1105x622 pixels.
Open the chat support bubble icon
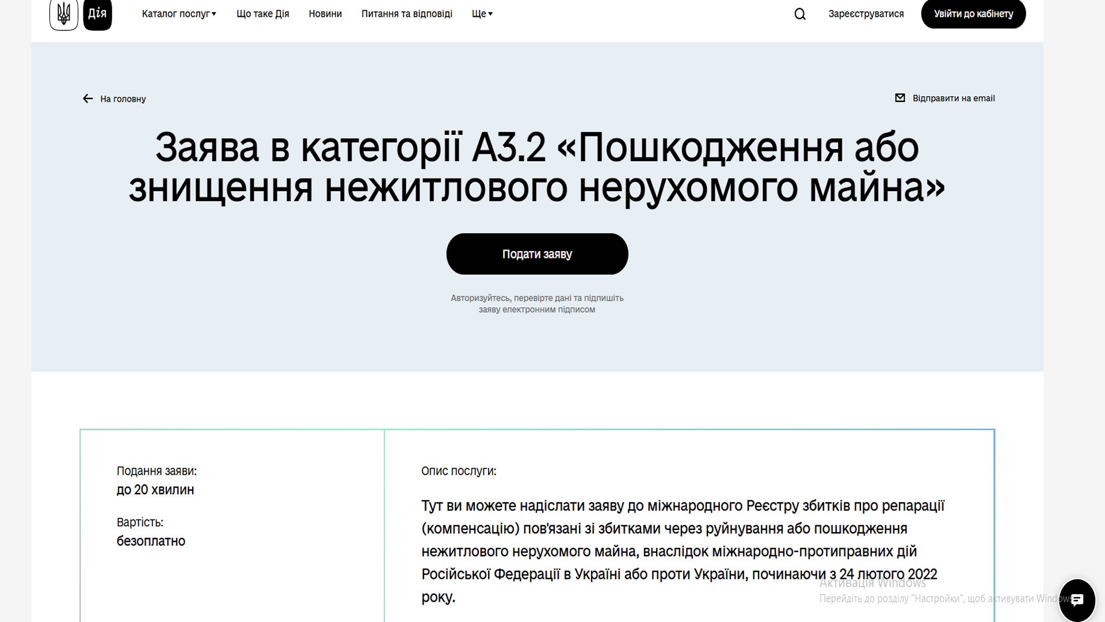pos(1077,600)
